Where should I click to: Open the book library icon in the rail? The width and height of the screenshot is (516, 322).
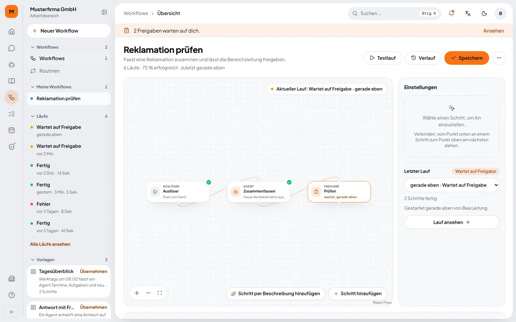[11, 81]
